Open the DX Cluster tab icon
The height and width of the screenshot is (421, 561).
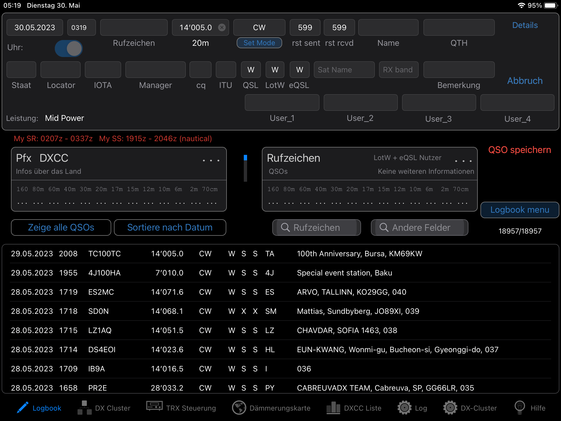[x=85, y=408]
